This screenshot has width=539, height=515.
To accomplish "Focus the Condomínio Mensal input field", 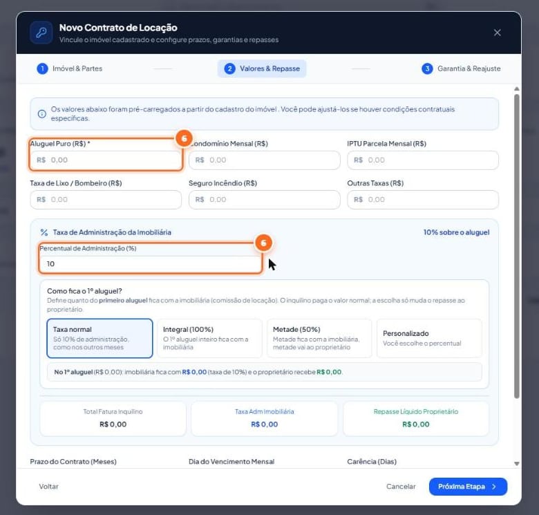I will point(265,160).
